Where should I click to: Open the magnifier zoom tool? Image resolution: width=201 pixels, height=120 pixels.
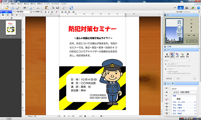point(64,8)
